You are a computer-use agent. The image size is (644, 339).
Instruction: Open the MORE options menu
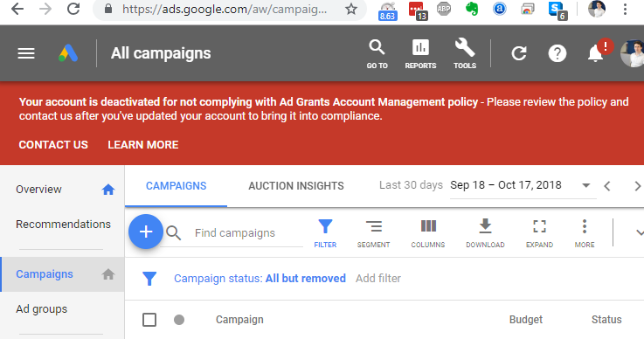coord(585,233)
